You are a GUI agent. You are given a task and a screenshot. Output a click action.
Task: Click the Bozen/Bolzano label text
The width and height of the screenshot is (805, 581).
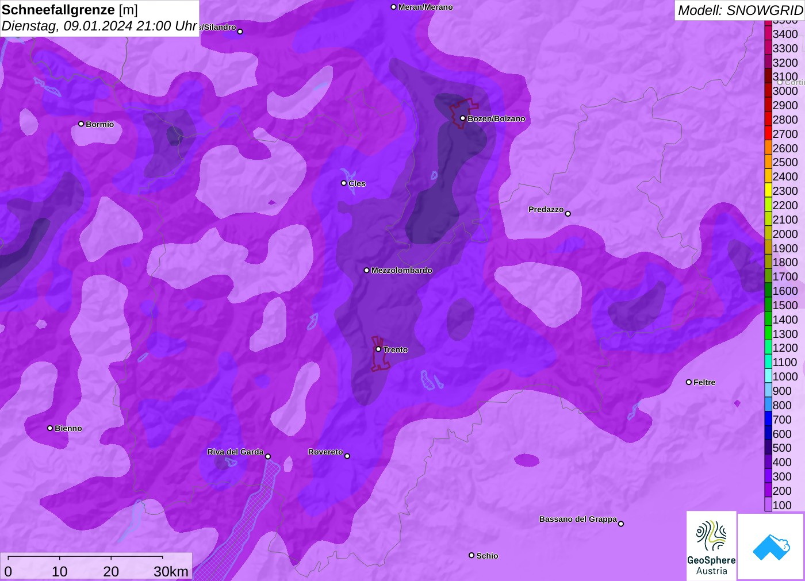(496, 118)
